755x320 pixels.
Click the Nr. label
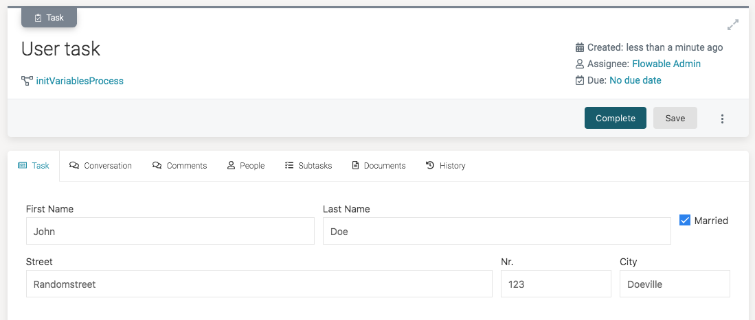[508, 262]
